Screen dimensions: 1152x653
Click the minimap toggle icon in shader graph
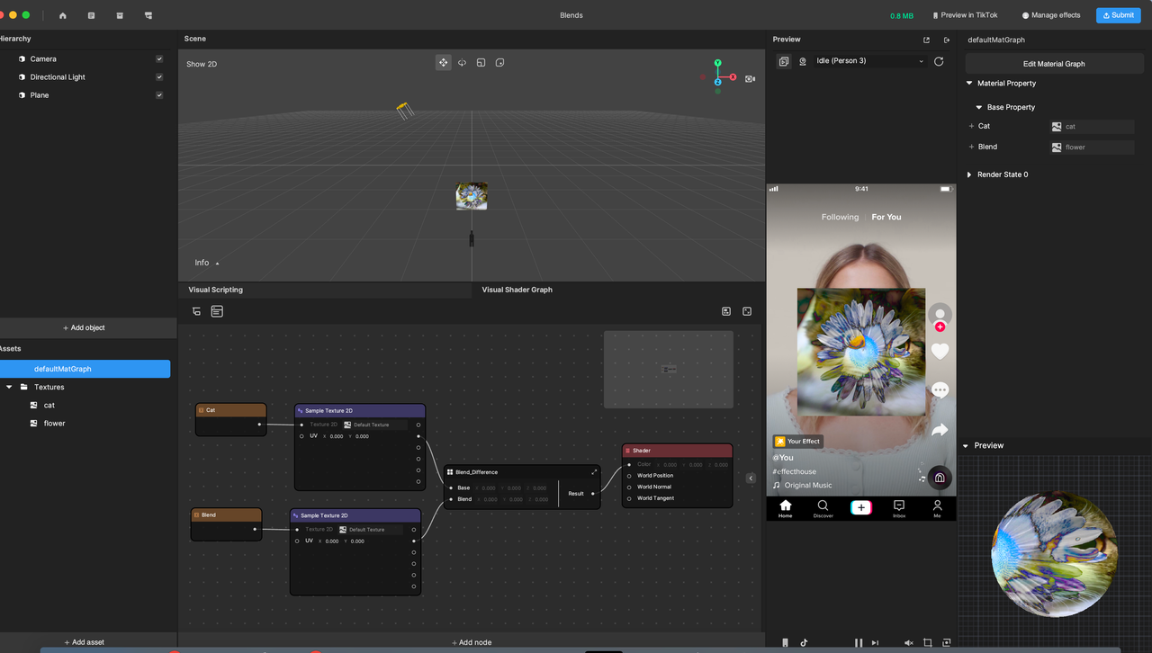(726, 311)
